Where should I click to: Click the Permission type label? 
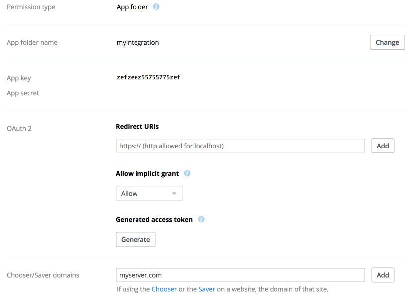tap(31, 7)
